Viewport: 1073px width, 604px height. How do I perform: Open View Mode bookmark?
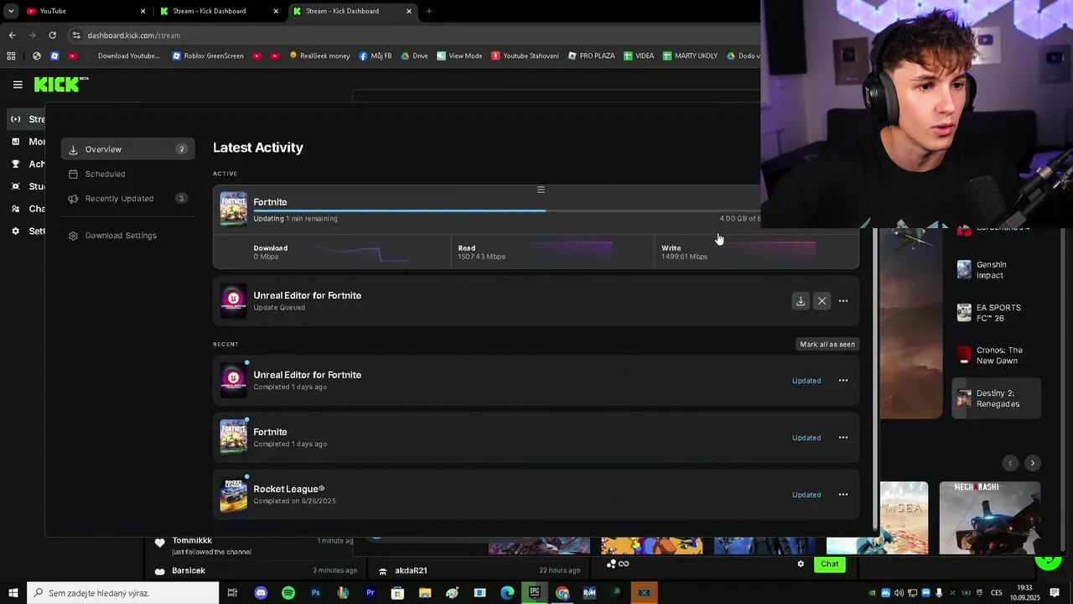[x=459, y=56]
